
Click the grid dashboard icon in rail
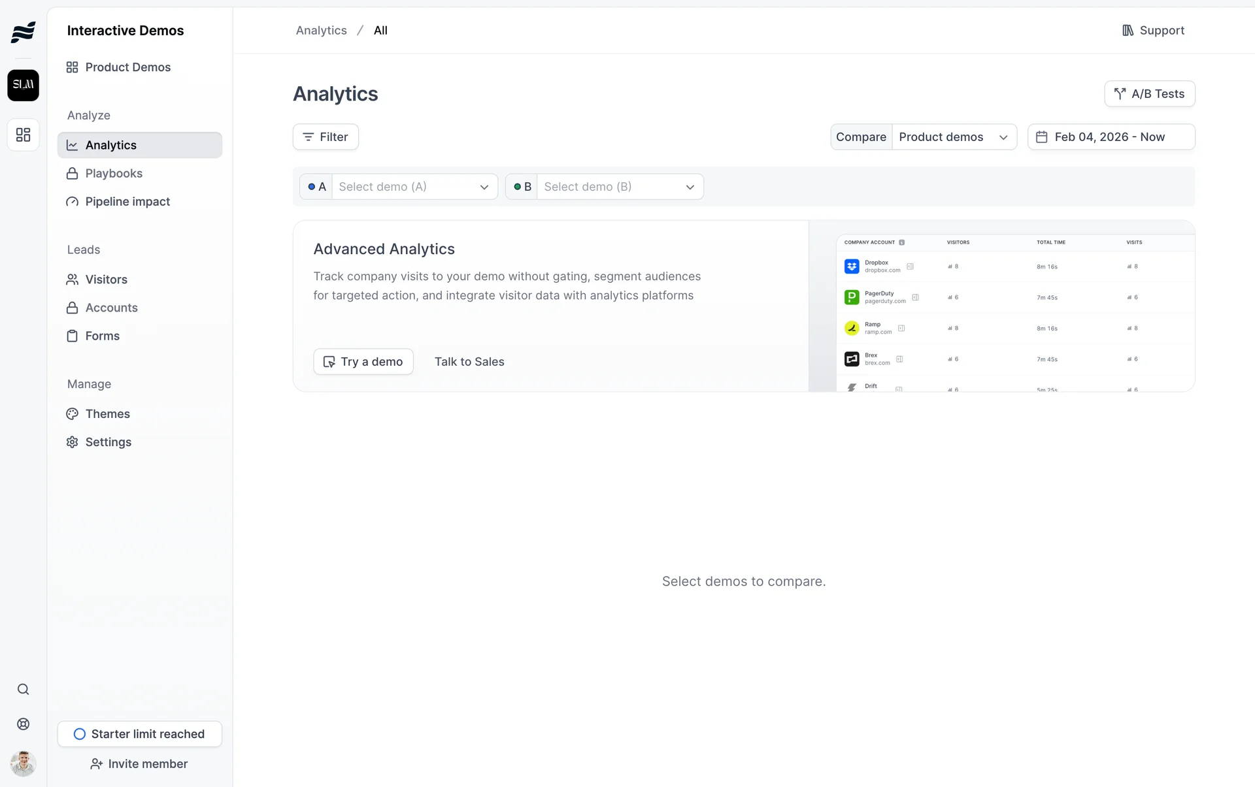(23, 135)
